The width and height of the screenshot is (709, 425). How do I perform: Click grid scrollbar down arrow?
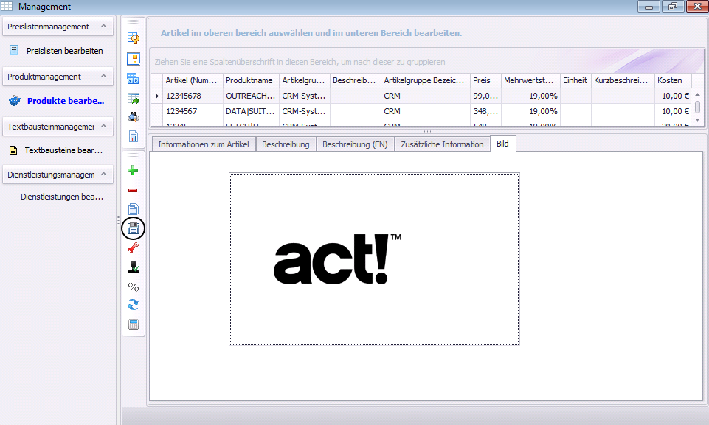pyautogui.click(x=697, y=119)
